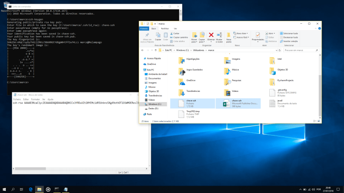The width and height of the screenshot is (344, 193).
Task: Click Selecionar tudo in the ribbon
Action: 290,34
